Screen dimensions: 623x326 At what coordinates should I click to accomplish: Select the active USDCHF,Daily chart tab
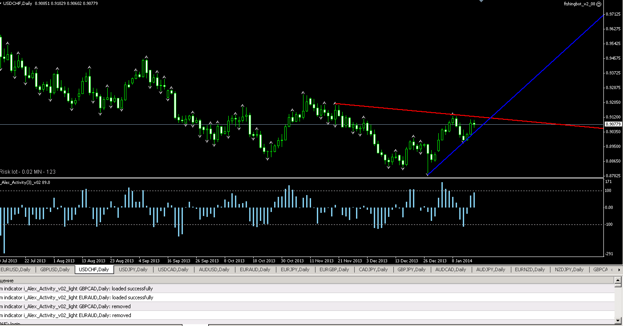click(94, 269)
